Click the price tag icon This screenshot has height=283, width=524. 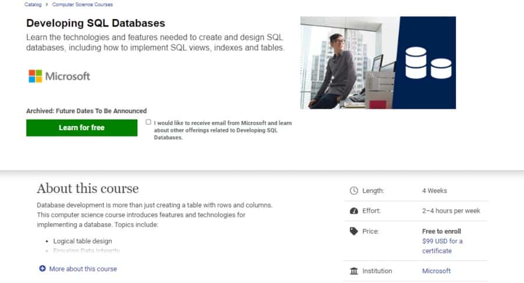coord(353,231)
